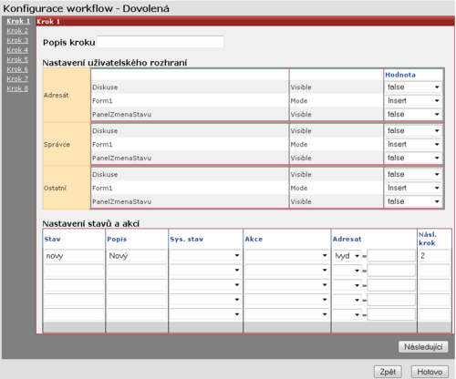Go to Krok 3 in sidebar
456x379 pixels.
click(17, 40)
